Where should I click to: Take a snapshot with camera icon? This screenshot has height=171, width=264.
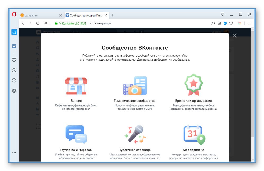219,23
